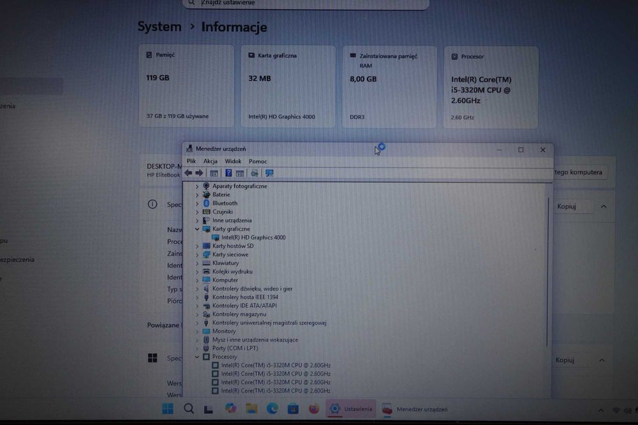Click the Baterie battery icon
The width and height of the screenshot is (638, 425).
pyautogui.click(x=206, y=194)
